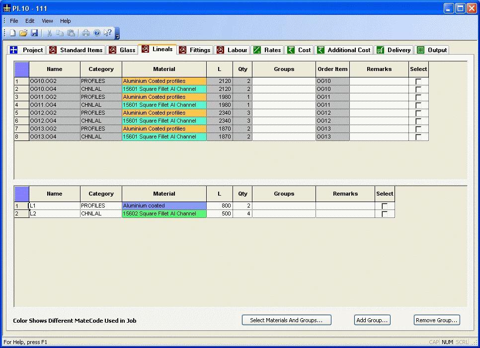Click the Open folder toolbar icon
The image size is (480, 348).
pos(23,33)
